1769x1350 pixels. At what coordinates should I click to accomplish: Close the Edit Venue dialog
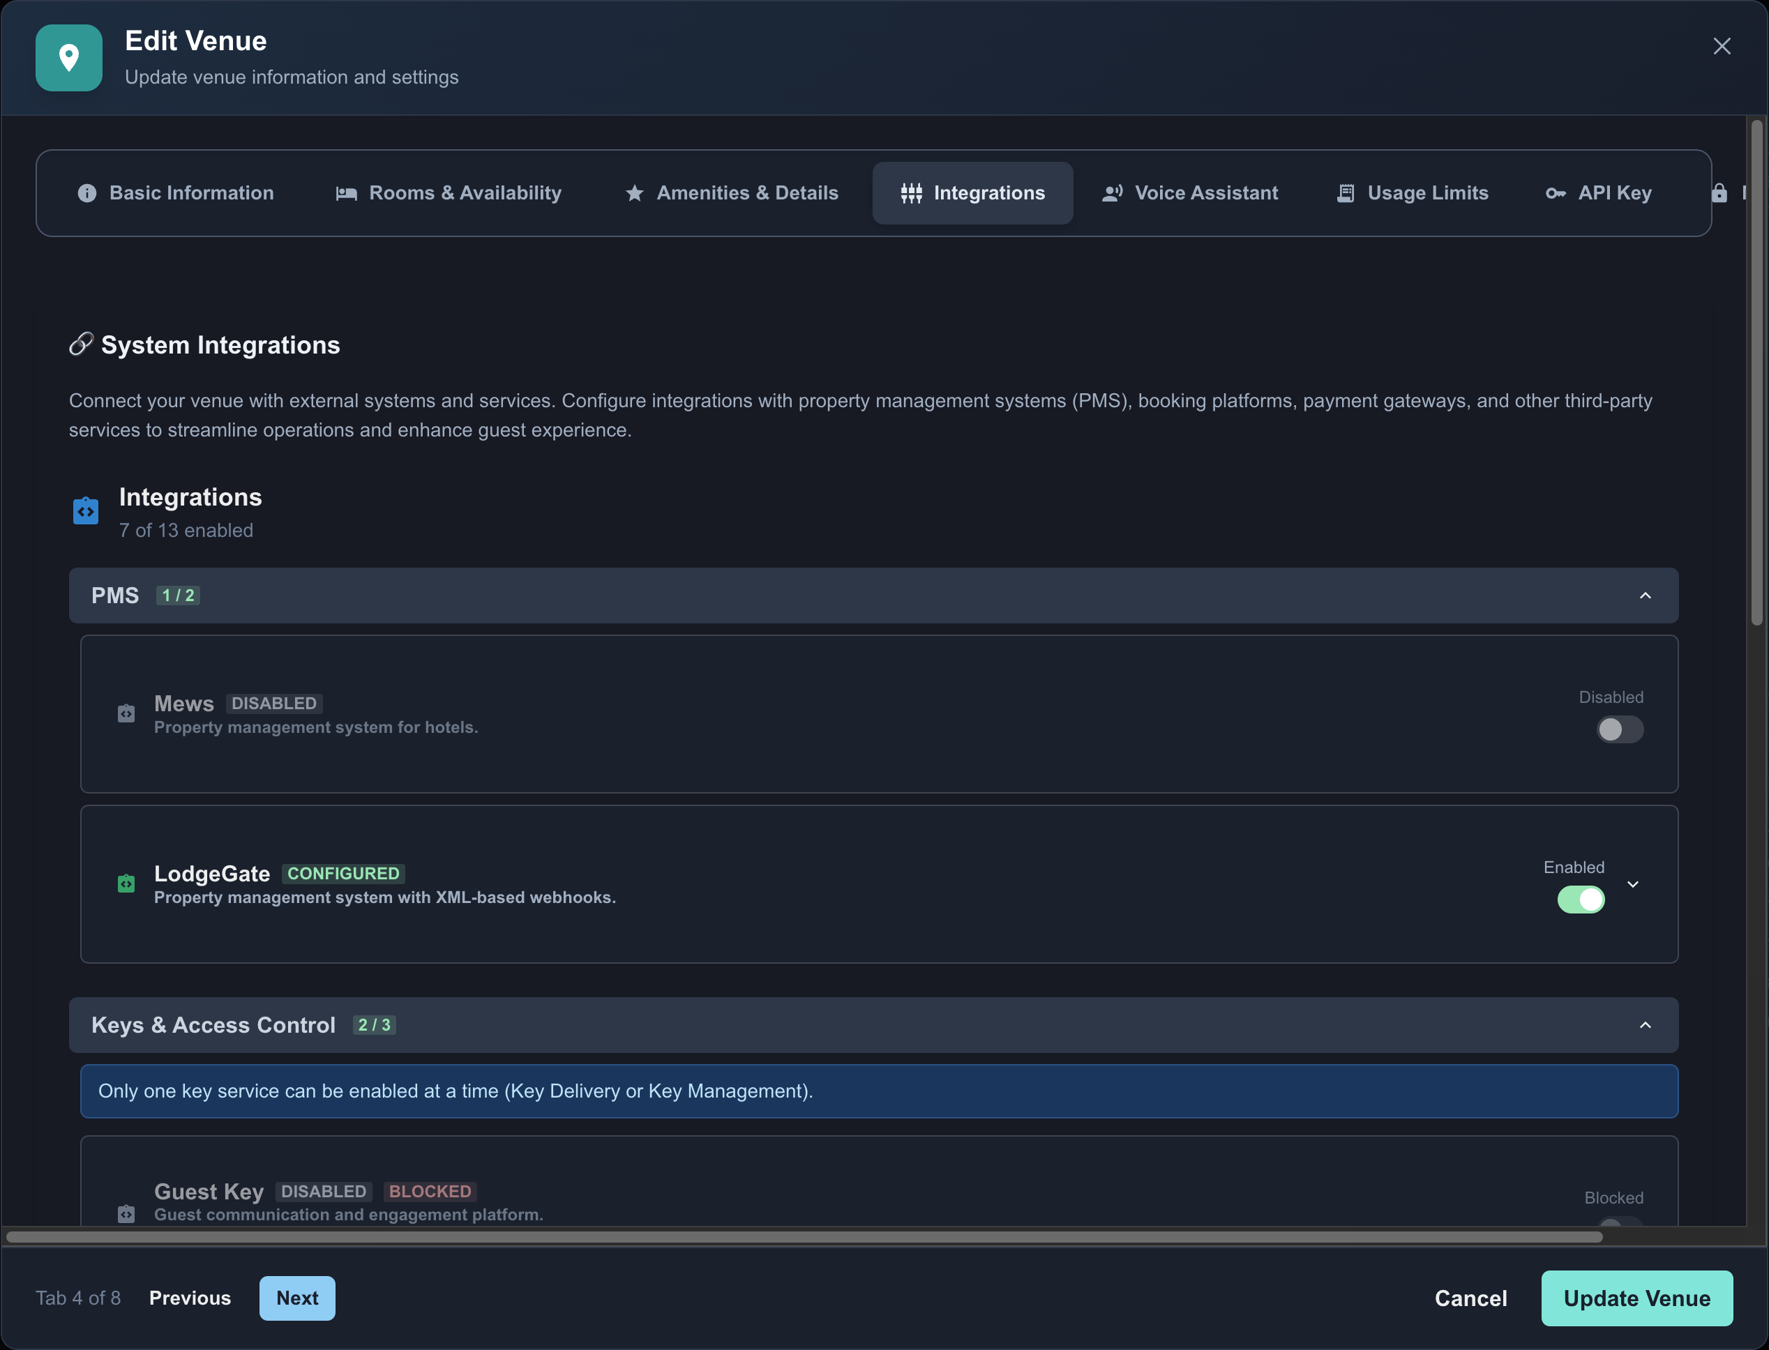click(x=1722, y=47)
